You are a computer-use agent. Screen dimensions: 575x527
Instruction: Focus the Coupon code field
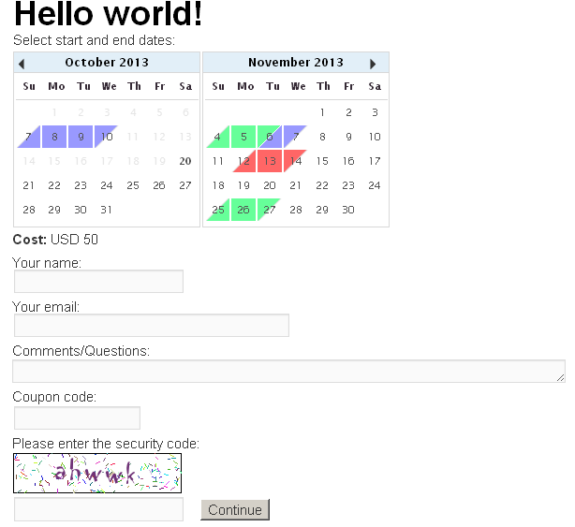[77, 418]
